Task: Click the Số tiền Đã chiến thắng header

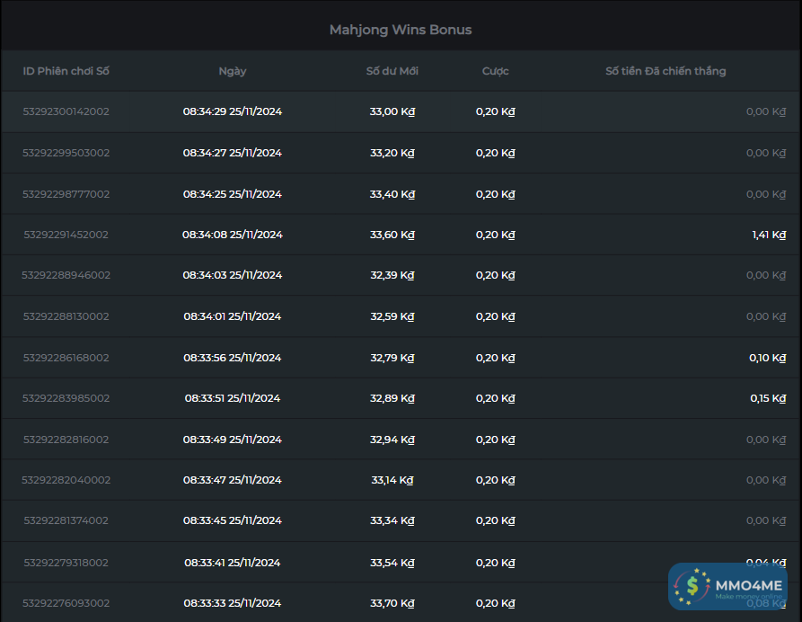Action: tap(665, 71)
